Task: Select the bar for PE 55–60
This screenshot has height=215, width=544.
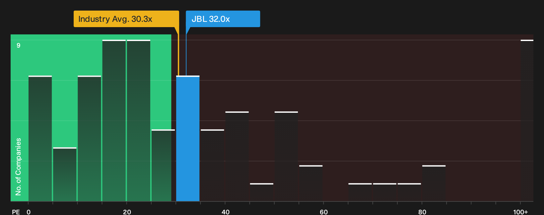Action: (311, 184)
